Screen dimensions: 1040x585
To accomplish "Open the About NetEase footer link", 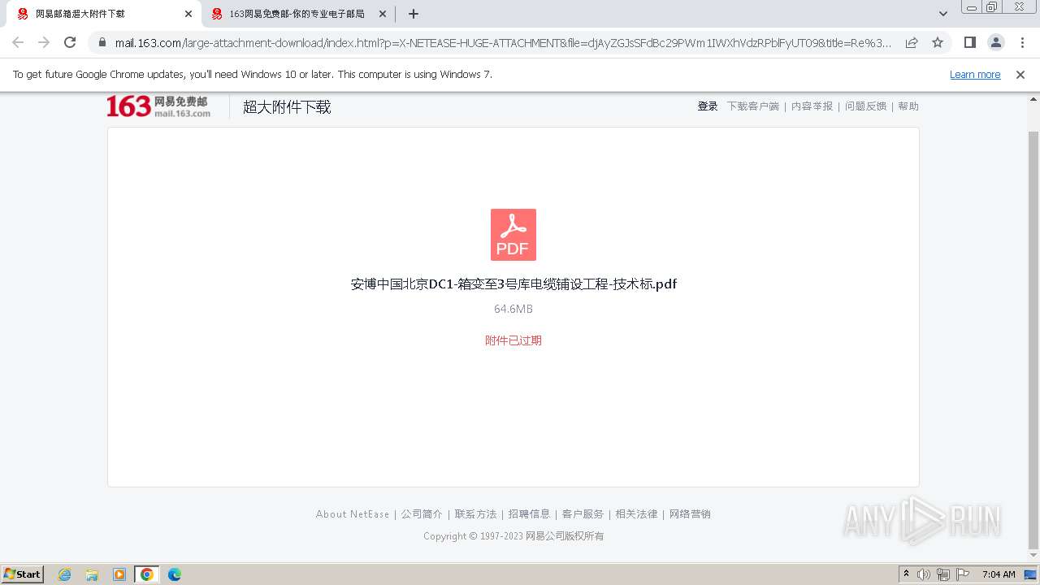I will [353, 514].
